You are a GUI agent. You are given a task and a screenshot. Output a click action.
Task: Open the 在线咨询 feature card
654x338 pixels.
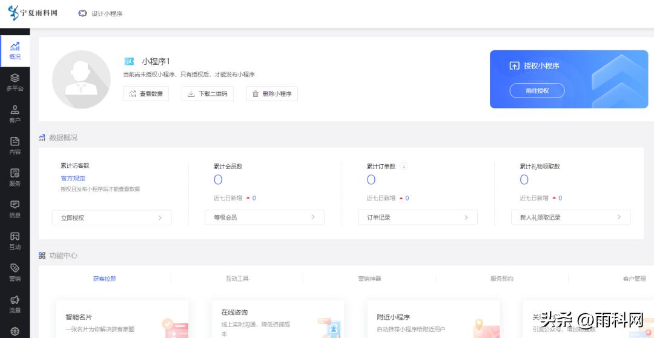click(x=278, y=319)
